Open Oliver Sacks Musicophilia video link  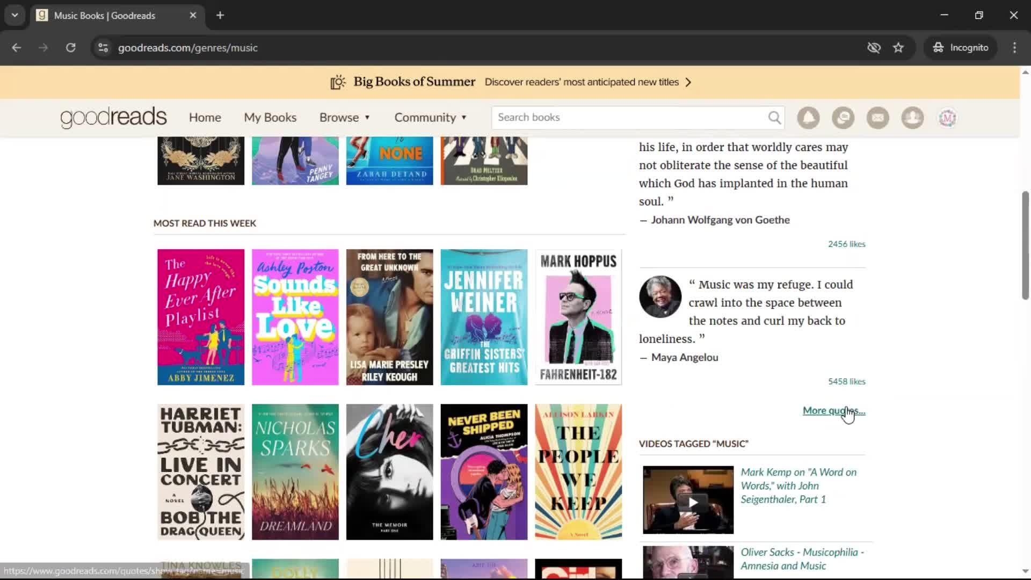point(802,559)
